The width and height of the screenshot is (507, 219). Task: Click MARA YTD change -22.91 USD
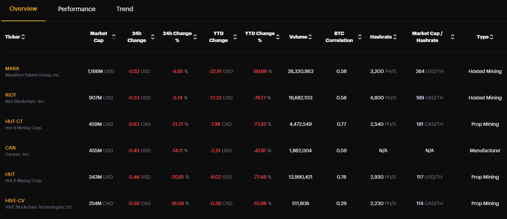pos(221,71)
